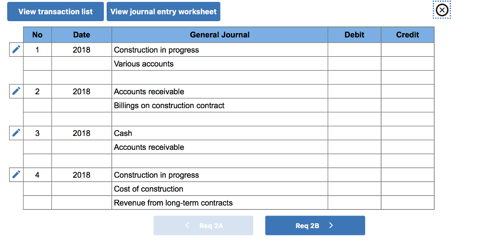Click debit cell for Construction in progress entry 1
Viewport: 492px width, 243px height.
[354, 50]
